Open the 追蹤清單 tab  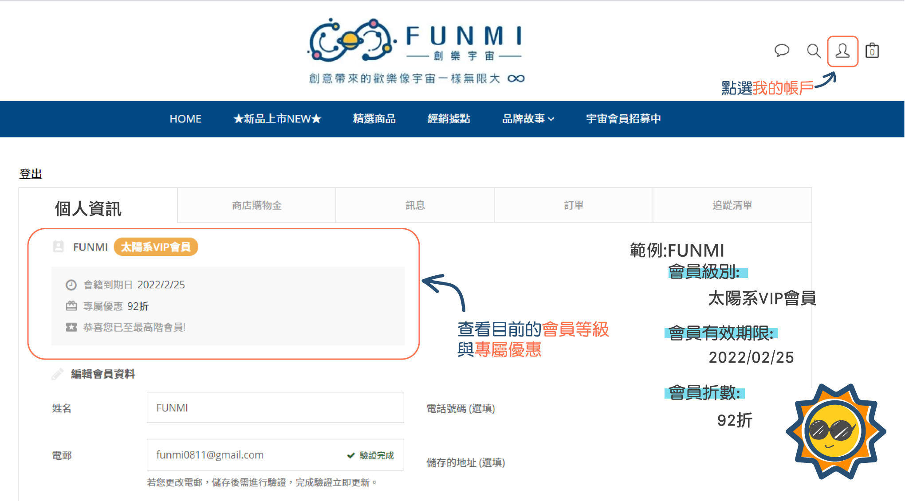coord(732,205)
